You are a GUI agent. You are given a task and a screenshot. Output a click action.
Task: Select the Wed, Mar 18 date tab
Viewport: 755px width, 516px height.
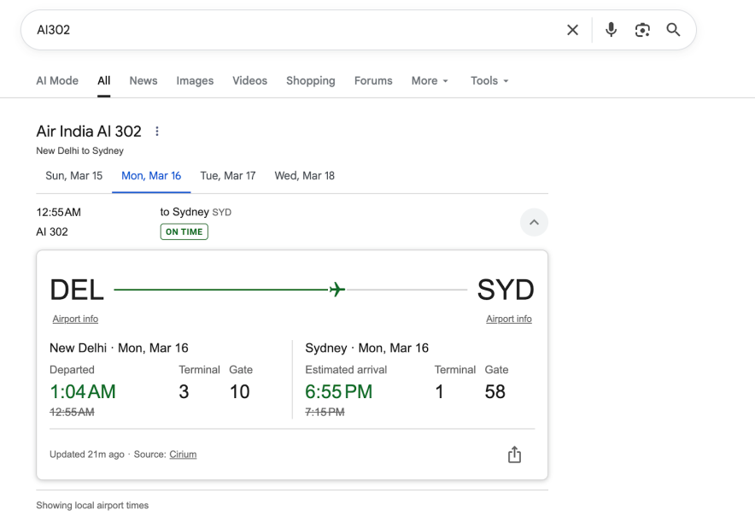[304, 176]
